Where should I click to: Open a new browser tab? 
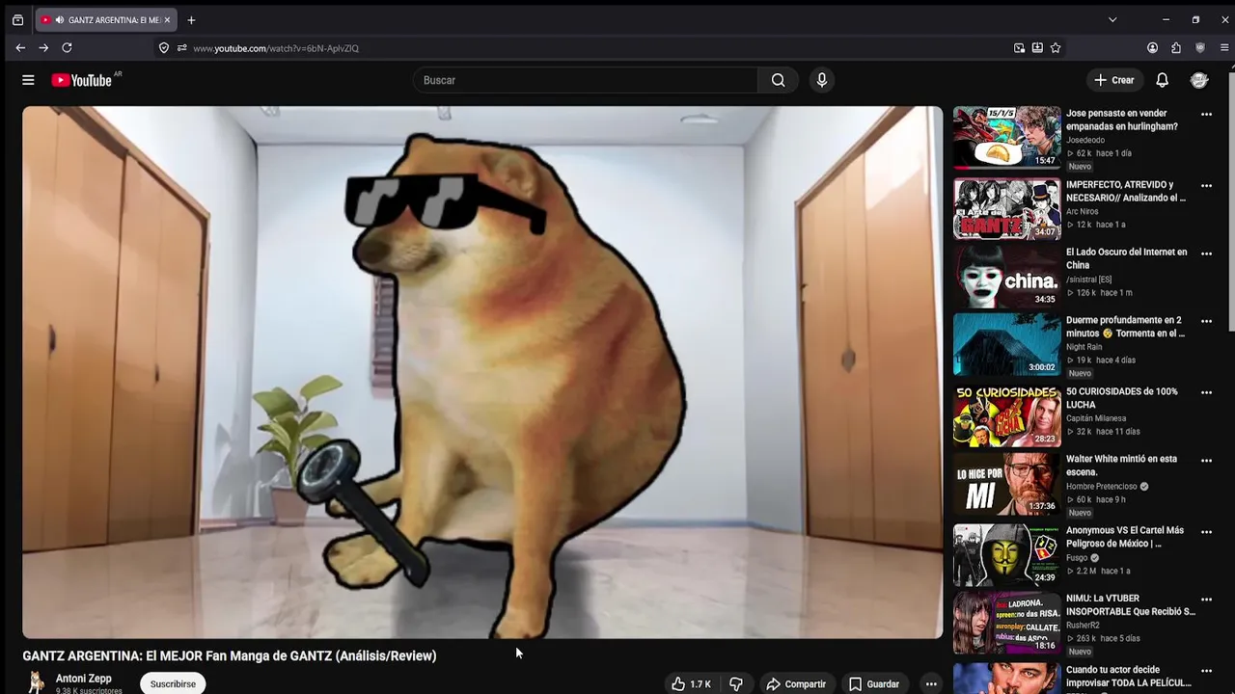pyautogui.click(x=191, y=19)
